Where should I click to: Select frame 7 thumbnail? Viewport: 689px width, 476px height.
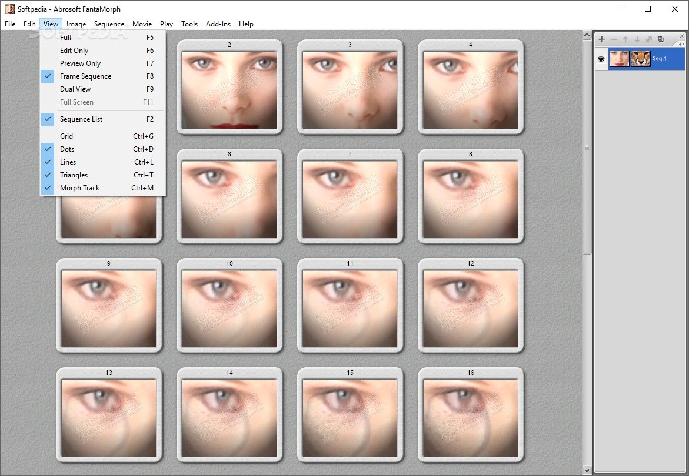click(350, 196)
